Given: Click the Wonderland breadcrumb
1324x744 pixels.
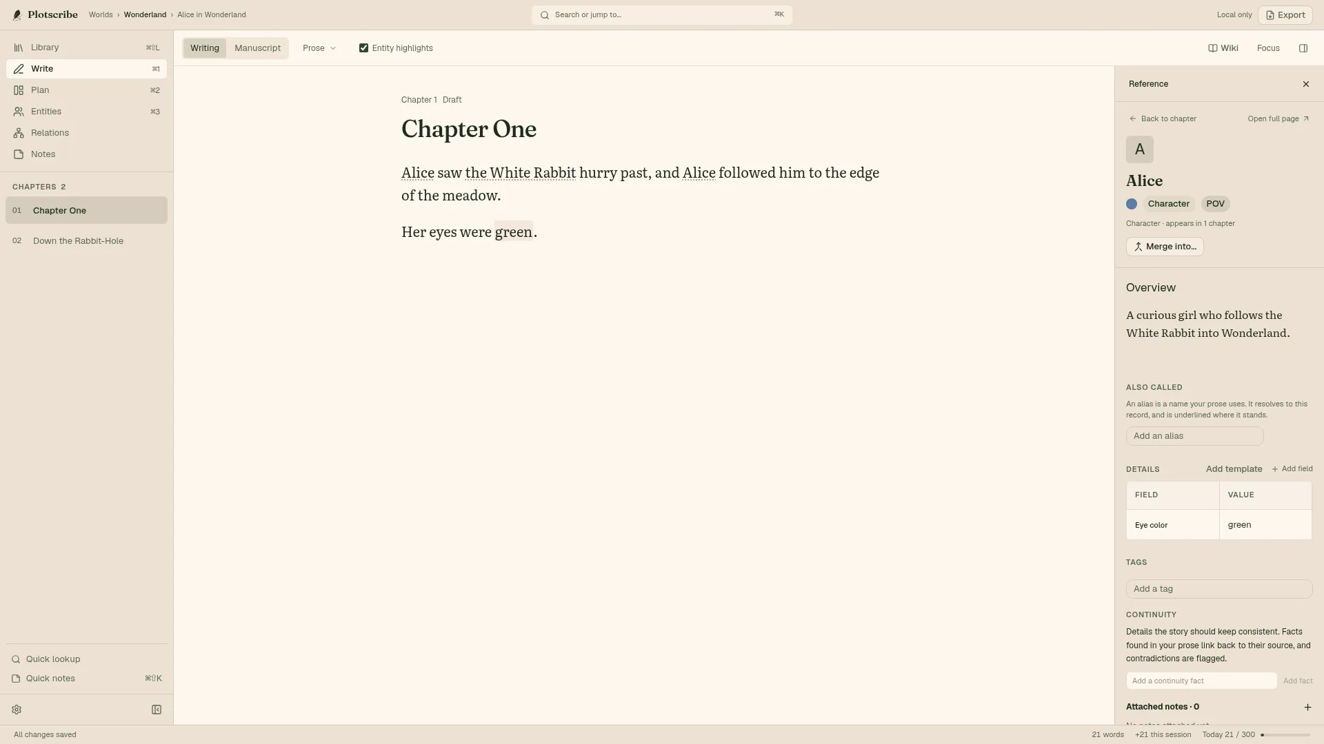Looking at the screenshot, I should pos(145,15).
